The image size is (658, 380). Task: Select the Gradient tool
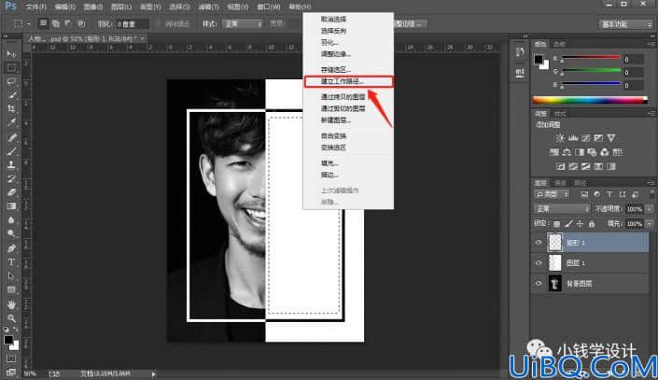pyautogui.click(x=11, y=206)
